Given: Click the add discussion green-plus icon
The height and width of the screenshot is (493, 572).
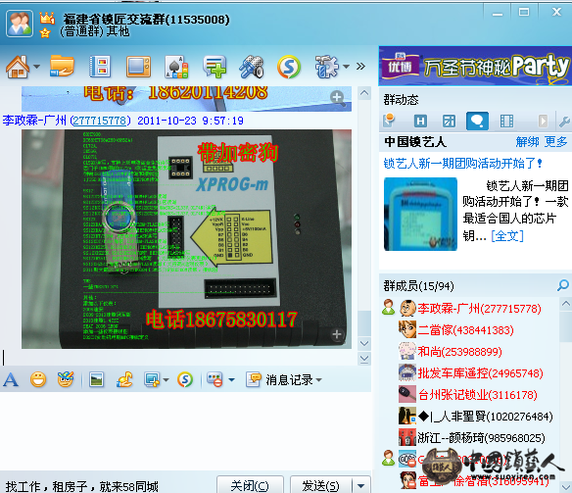Looking at the screenshot, I should click(x=214, y=67).
